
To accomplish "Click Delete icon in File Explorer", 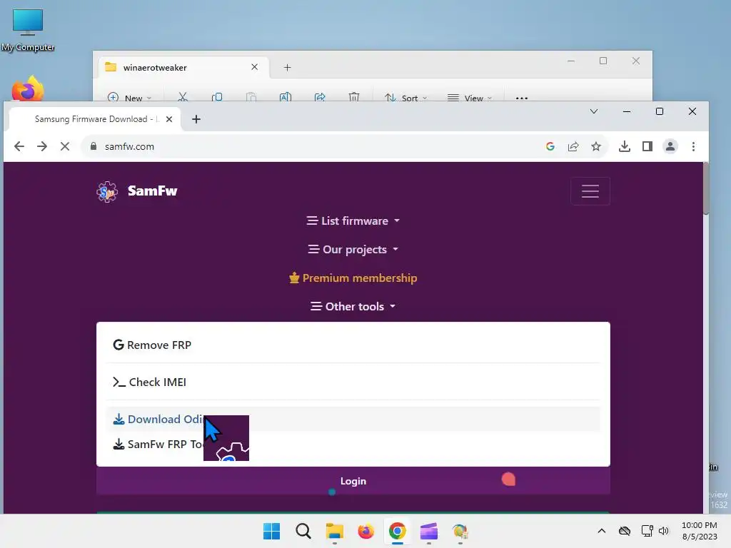I will pyautogui.click(x=354, y=97).
